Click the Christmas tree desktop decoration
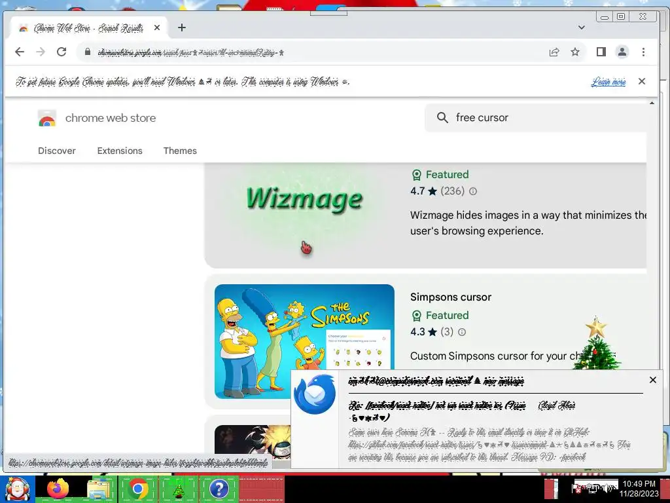Image resolution: width=670 pixels, height=503 pixels. tap(596, 343)
